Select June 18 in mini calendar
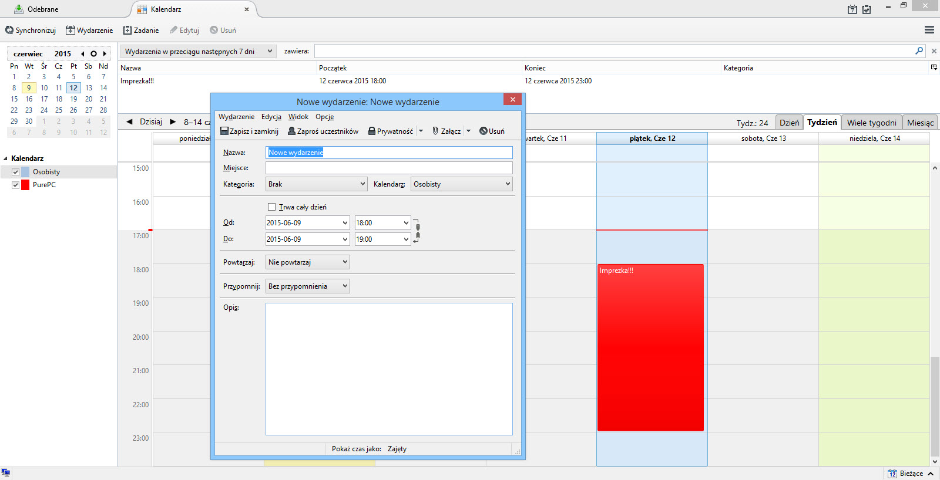940x480 pixels. [59, 99]
